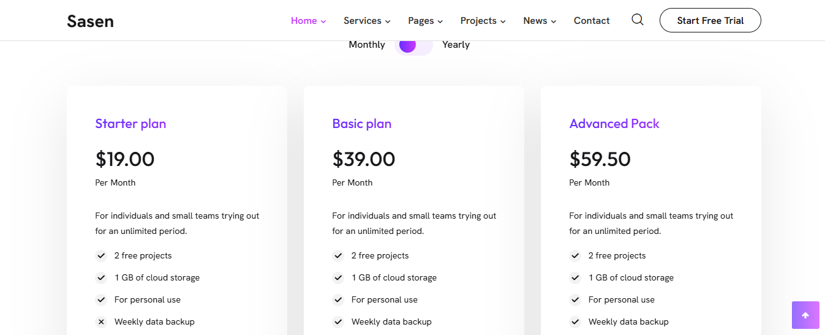Click checkmark next to Starter 2 free projects
This screenshot has width=825, height=335.
101,255
